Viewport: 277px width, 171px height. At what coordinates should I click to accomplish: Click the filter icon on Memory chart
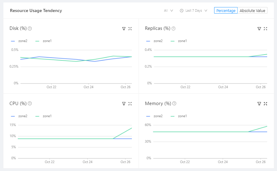tap(259, 104)
